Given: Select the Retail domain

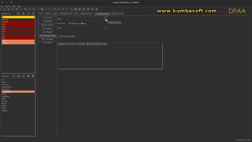Looking at the screenshot, I should pos(18,103).
